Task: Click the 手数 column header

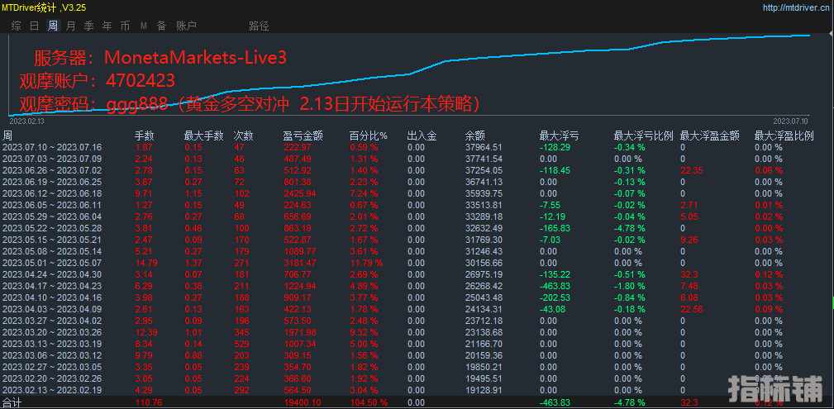Action: (144, 136)
